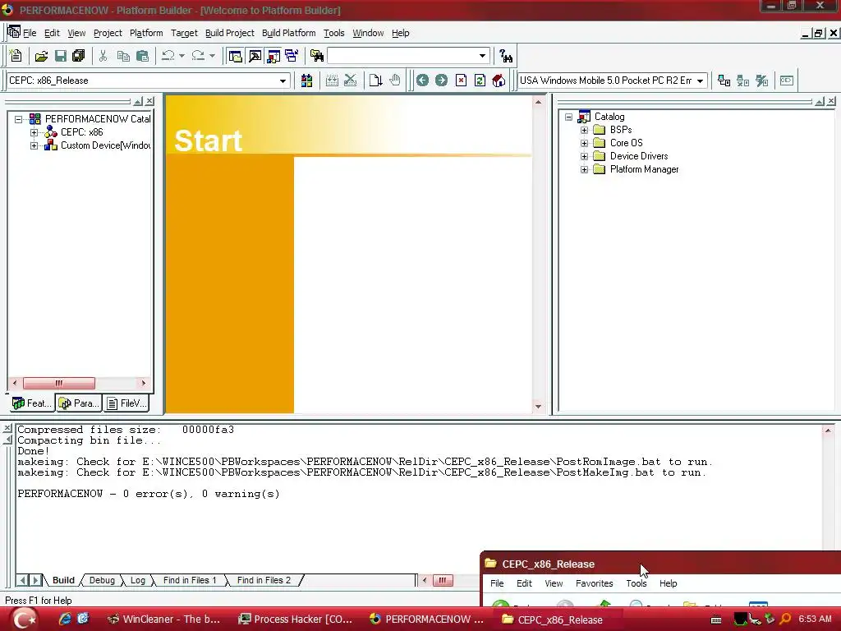The height and width of the screenshot is (631, 841).
Task: Click the Internet Explorer quick launch icon
Action: [x=65, y=619]
